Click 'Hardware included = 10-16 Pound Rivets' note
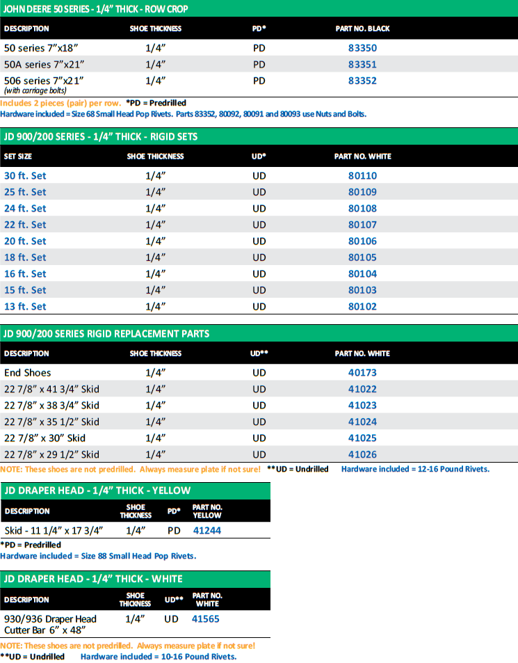Viewport: 518px width, 663px height. tap(159, 656)
